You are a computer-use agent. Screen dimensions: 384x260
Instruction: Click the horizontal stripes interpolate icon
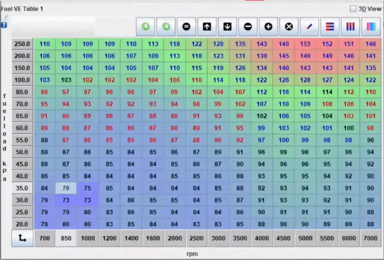coord(330,26)
